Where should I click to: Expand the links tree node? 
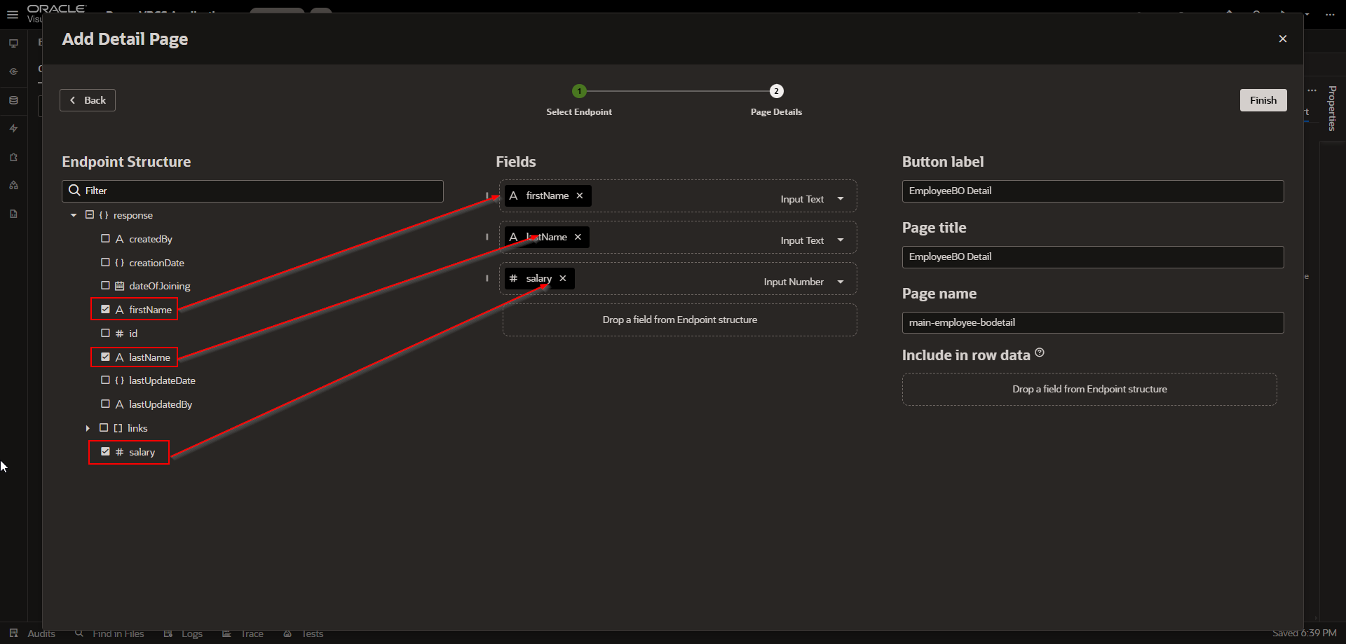pos(87,427)
